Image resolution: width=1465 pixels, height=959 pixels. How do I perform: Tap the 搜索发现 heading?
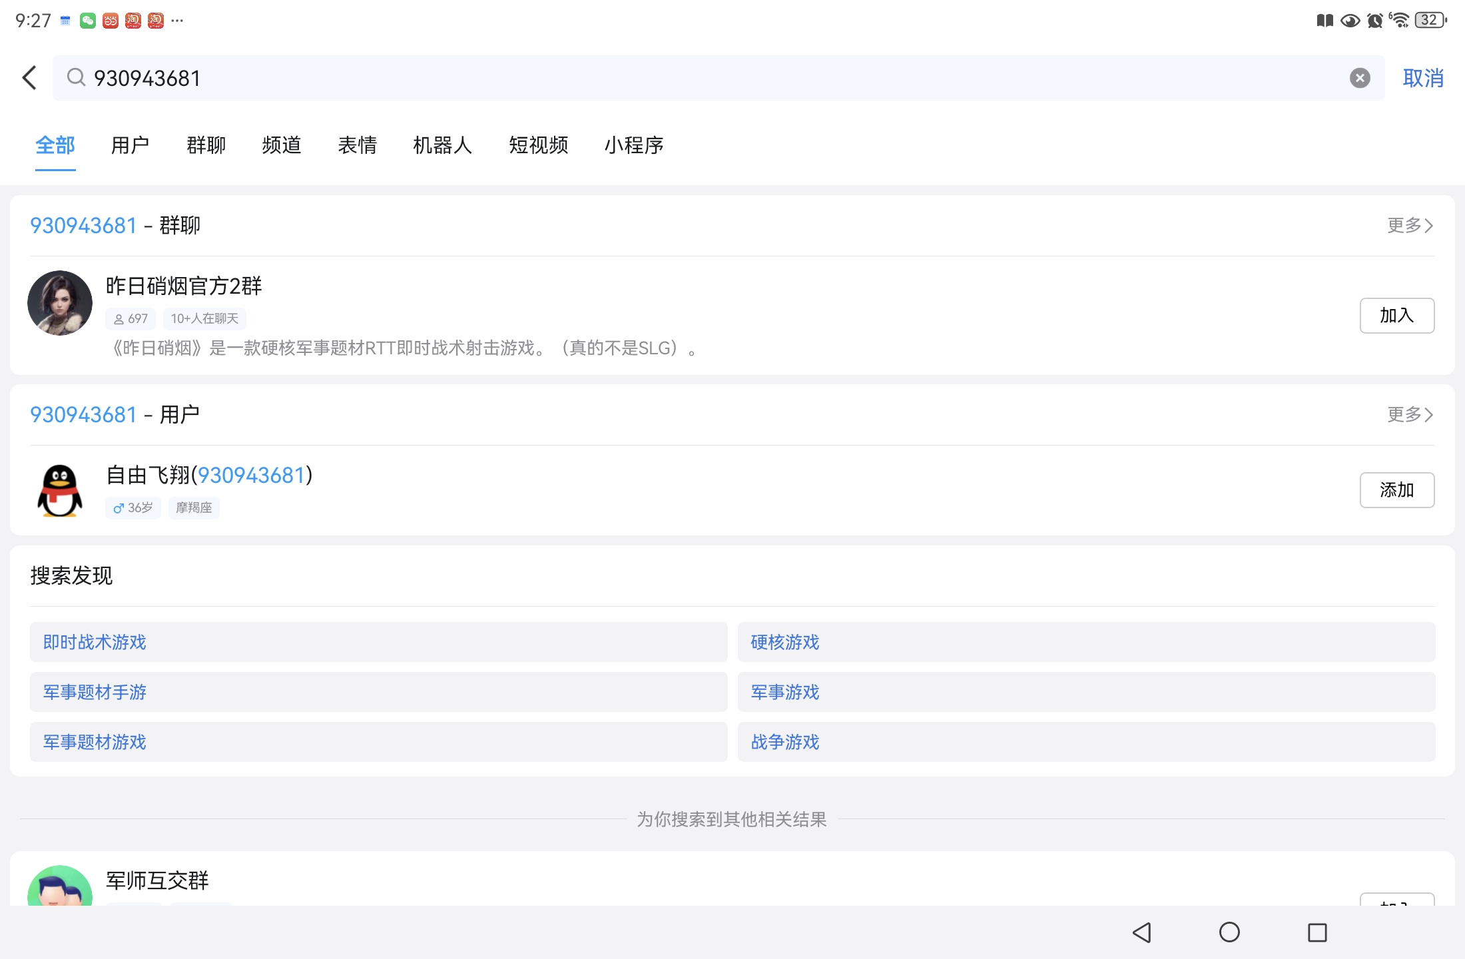pyautogui.click(x=71, y=575)
